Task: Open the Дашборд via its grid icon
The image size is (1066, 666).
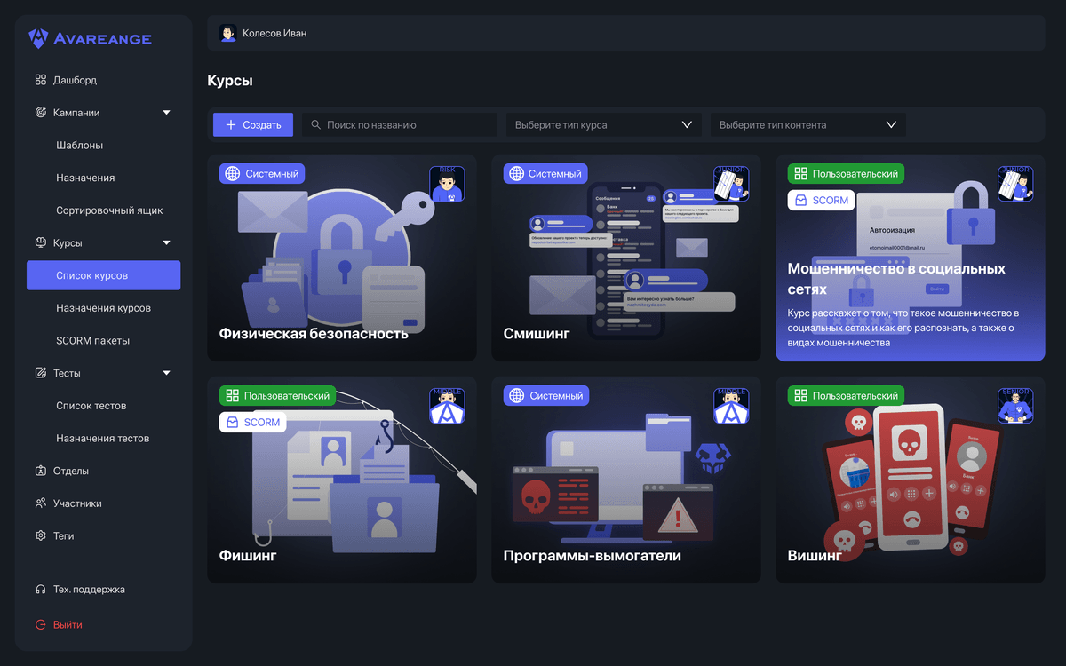Action: point(40,79)
